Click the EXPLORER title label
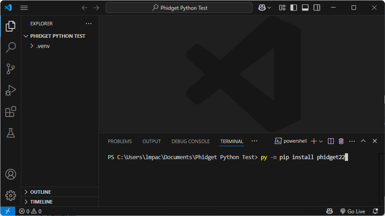The height and width of the screenshot is (216, 385). point(41,24)
